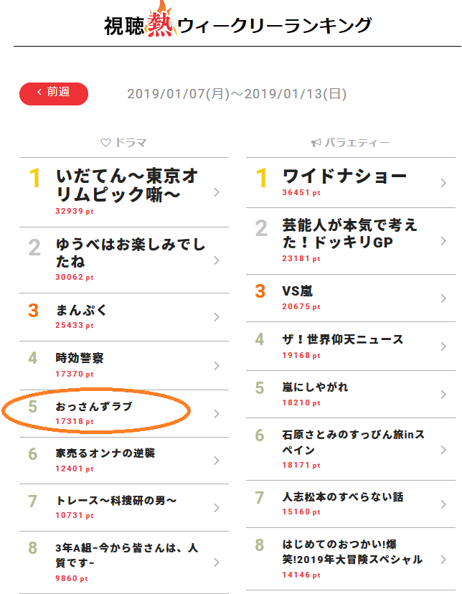Click chevron beside 時効警察 entry
The height and width of the screenshot is (594, 462).
(217, 366)
